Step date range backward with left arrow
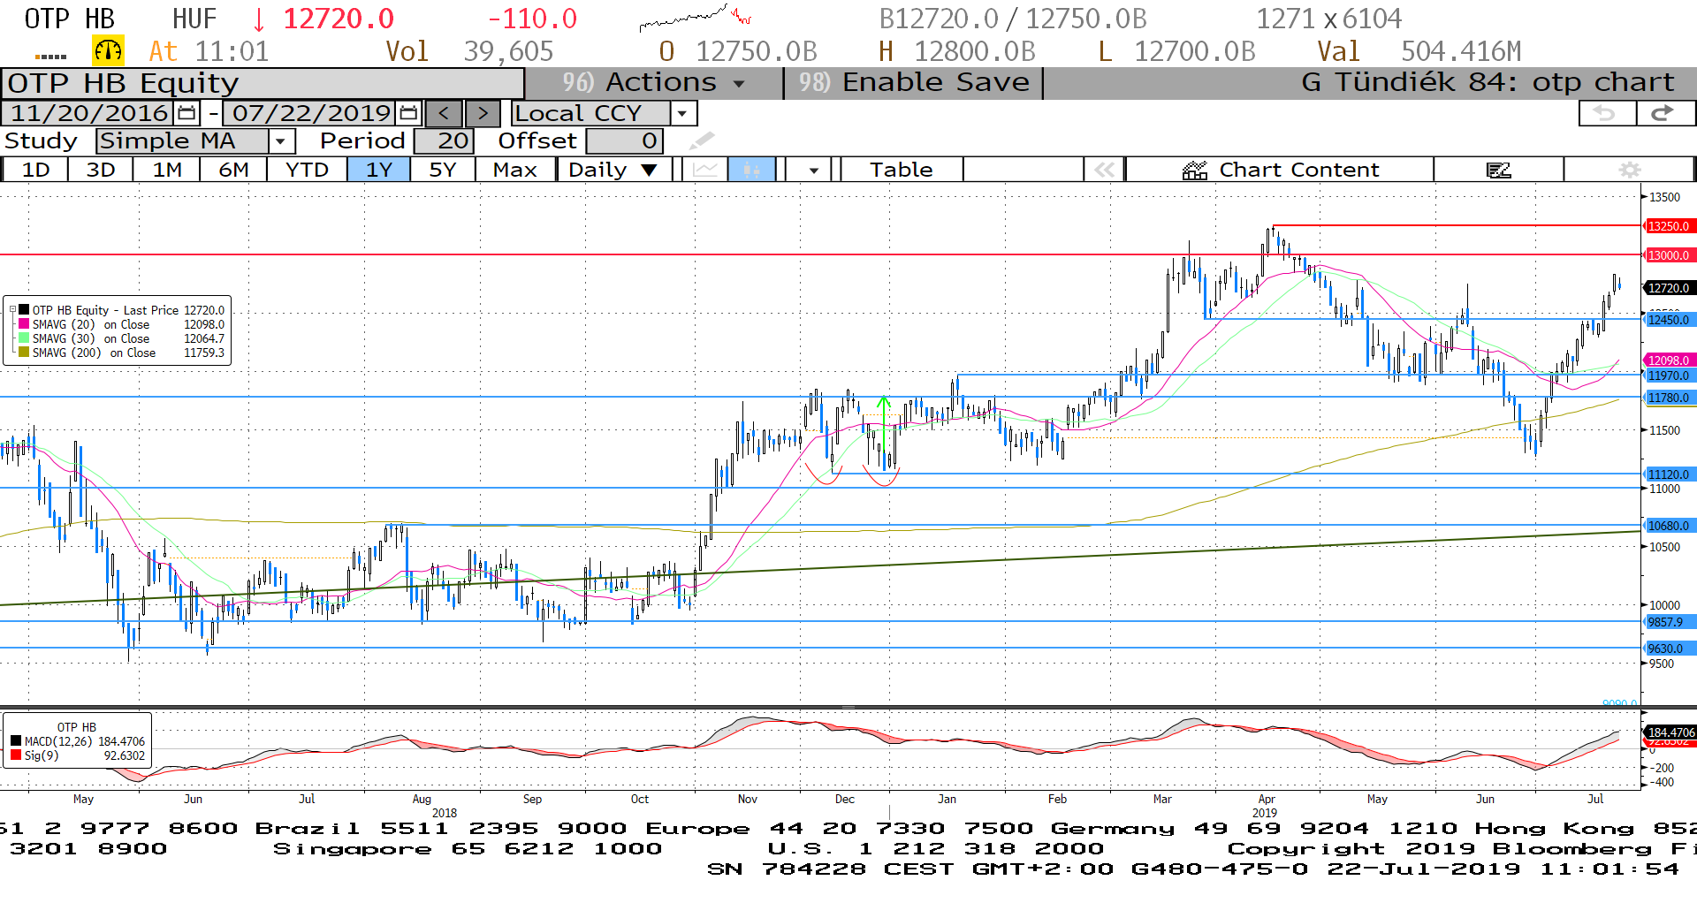Image resolution: width=1697 pixels, height=918 pixels. click(x=444, y=113)
